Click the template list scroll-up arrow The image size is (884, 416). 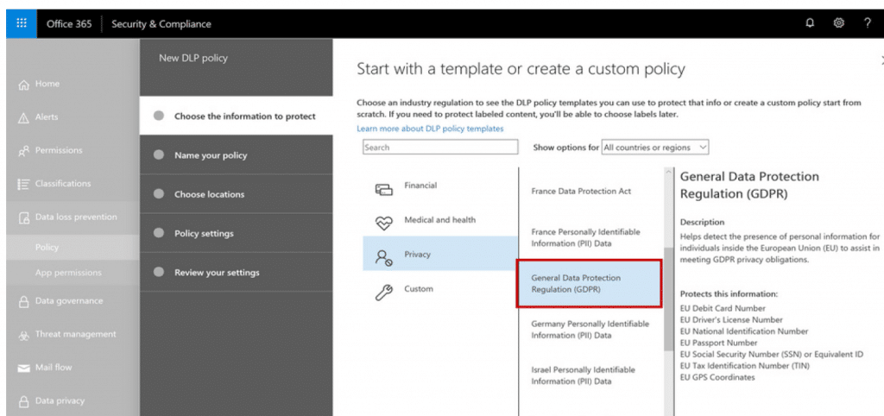pyautogui.click(x=668, y=171)
